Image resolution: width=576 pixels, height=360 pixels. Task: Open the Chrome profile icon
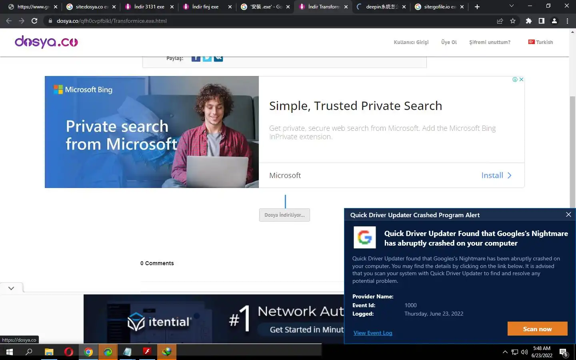[x=554, y=21]
